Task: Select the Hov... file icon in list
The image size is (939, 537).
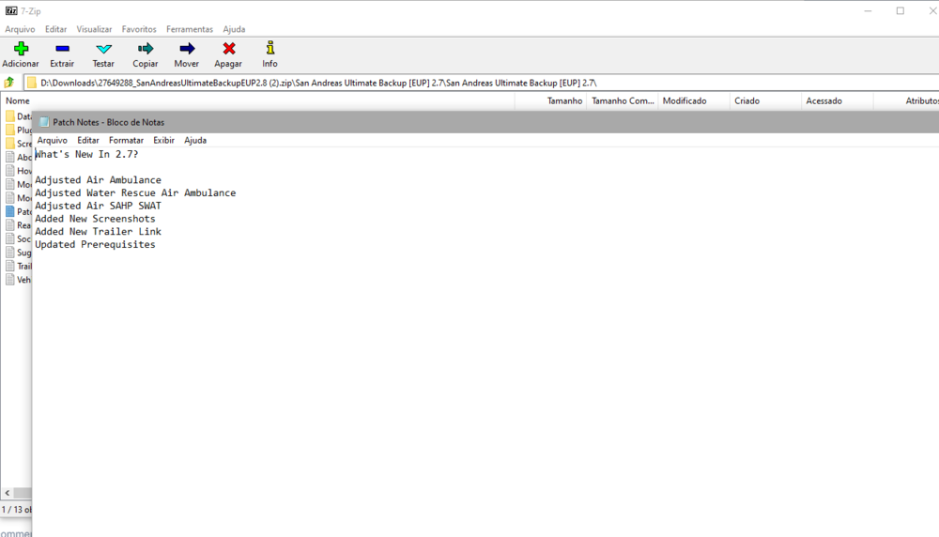Action: coord(10,171)
